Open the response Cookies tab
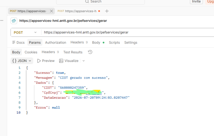This screenshot has height=136, width=214. 31,52
